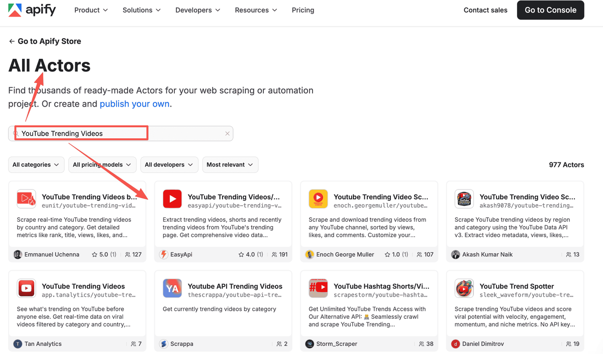Open the Pricing page
The image size is (603, 354).
click(303, 10)
